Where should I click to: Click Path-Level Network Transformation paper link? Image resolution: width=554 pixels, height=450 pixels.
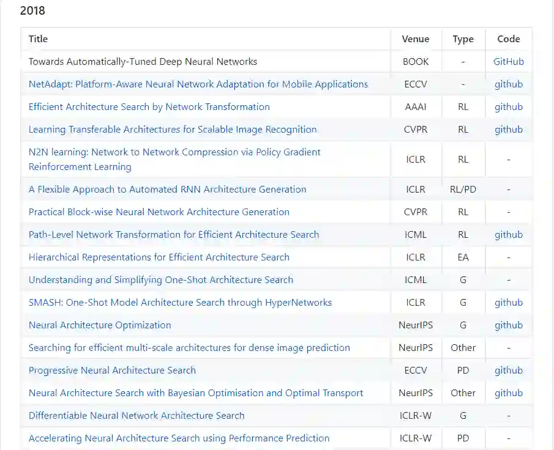[x=174, y=235]
